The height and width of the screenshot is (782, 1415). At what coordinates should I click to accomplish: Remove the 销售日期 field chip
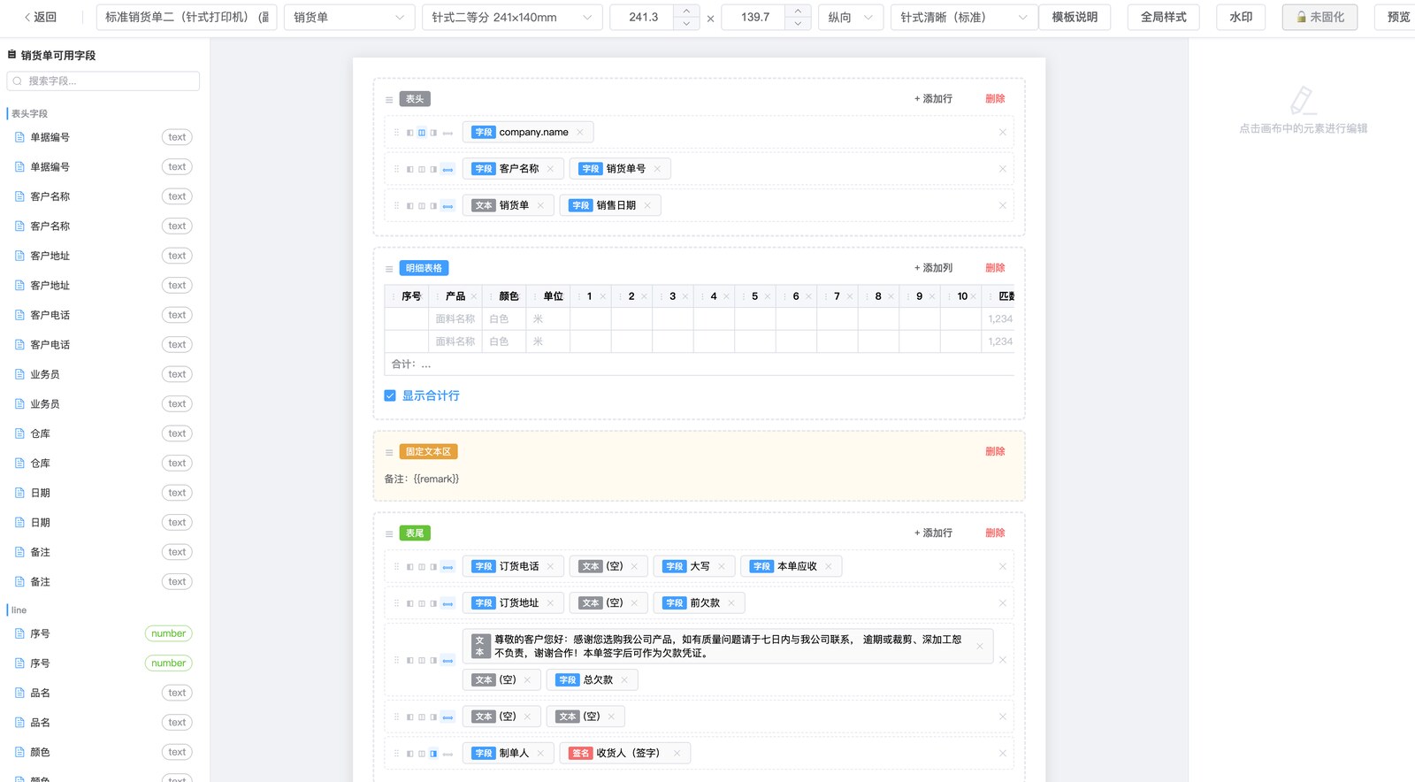click(647, 205)
